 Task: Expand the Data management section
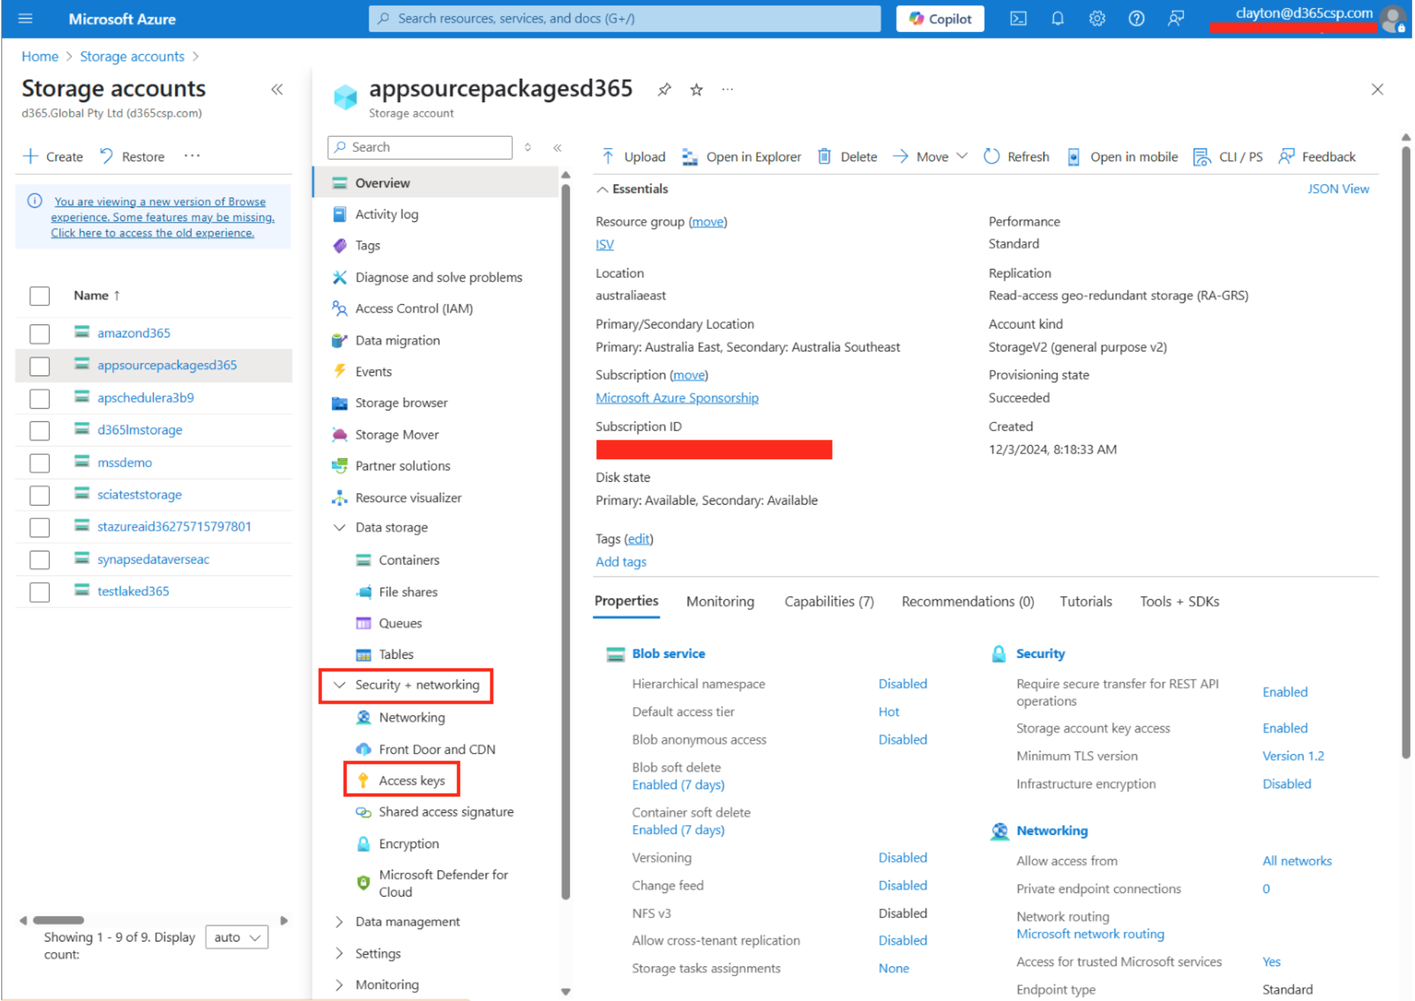[407, 922]
